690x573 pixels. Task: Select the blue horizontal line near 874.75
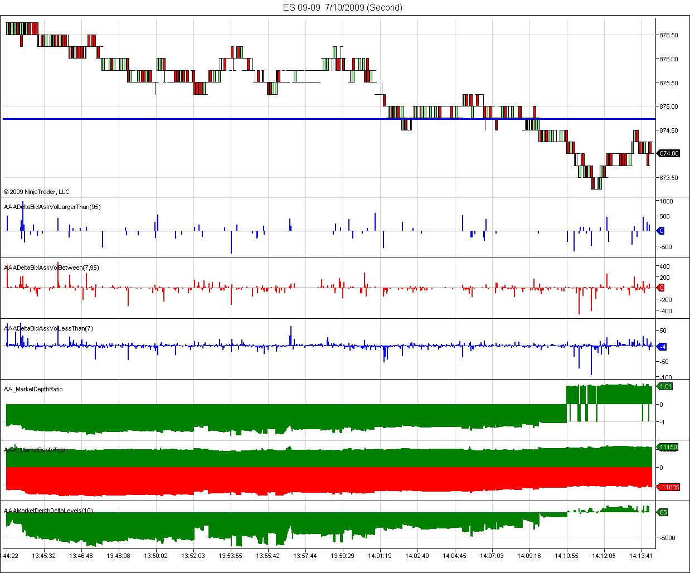pyautogui.click(x=329, y=119)
